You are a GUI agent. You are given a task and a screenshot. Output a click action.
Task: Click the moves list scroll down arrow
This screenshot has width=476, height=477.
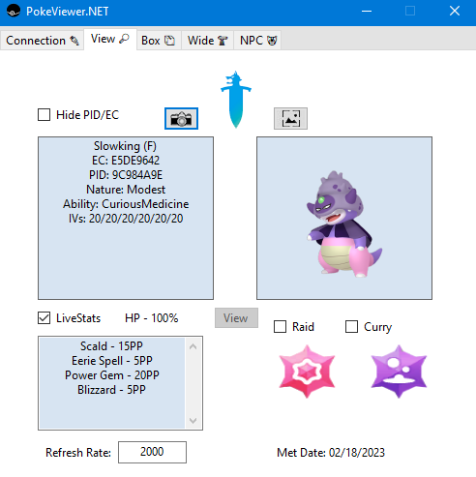193,420
